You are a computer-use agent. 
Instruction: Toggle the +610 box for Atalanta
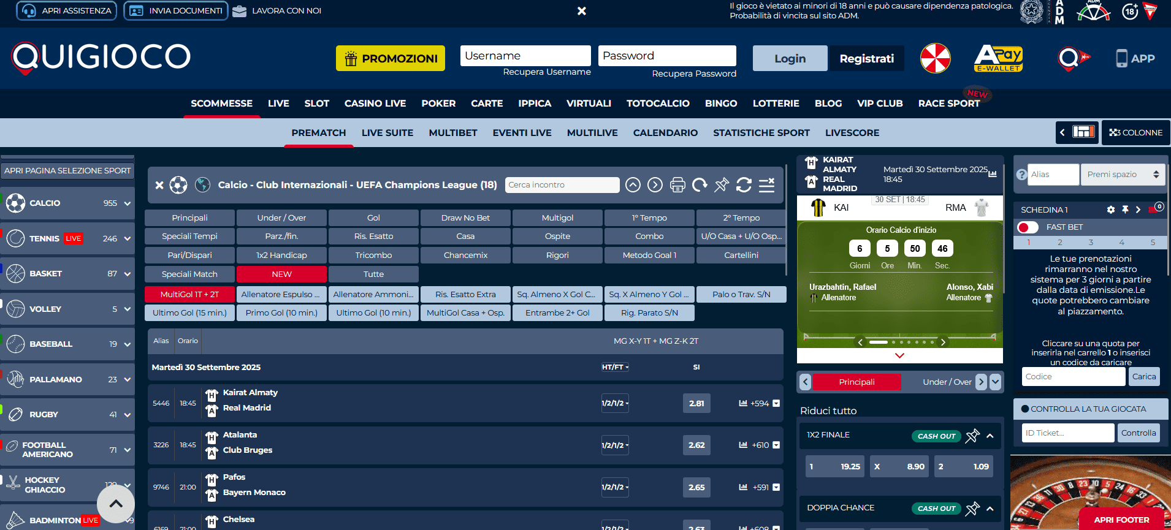point(776,445)
